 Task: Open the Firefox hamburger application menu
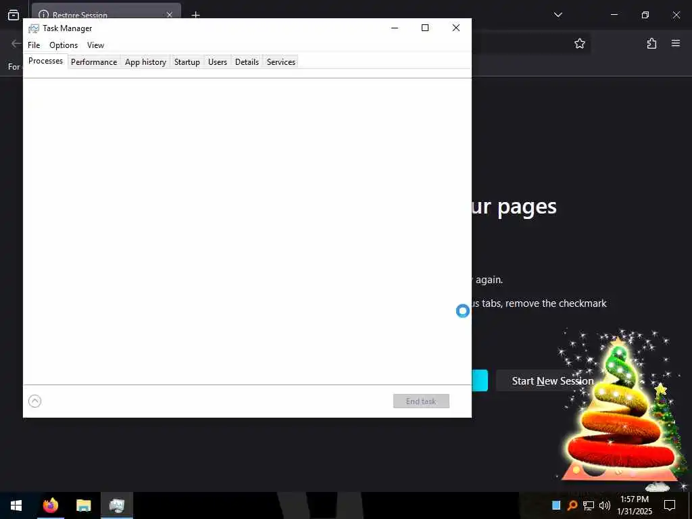pos(676,43)
